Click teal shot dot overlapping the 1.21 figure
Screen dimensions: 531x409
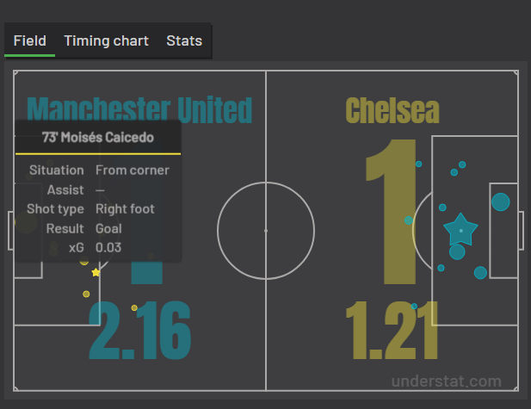pos(414,307)
